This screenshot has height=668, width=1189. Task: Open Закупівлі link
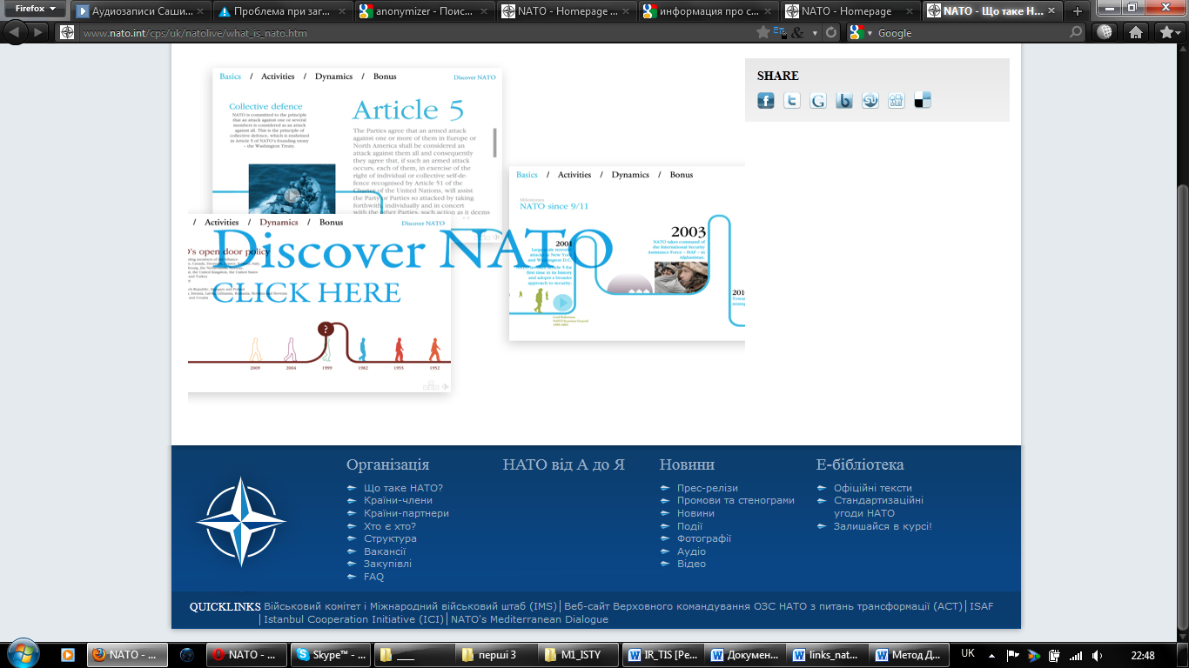[387, 564]
